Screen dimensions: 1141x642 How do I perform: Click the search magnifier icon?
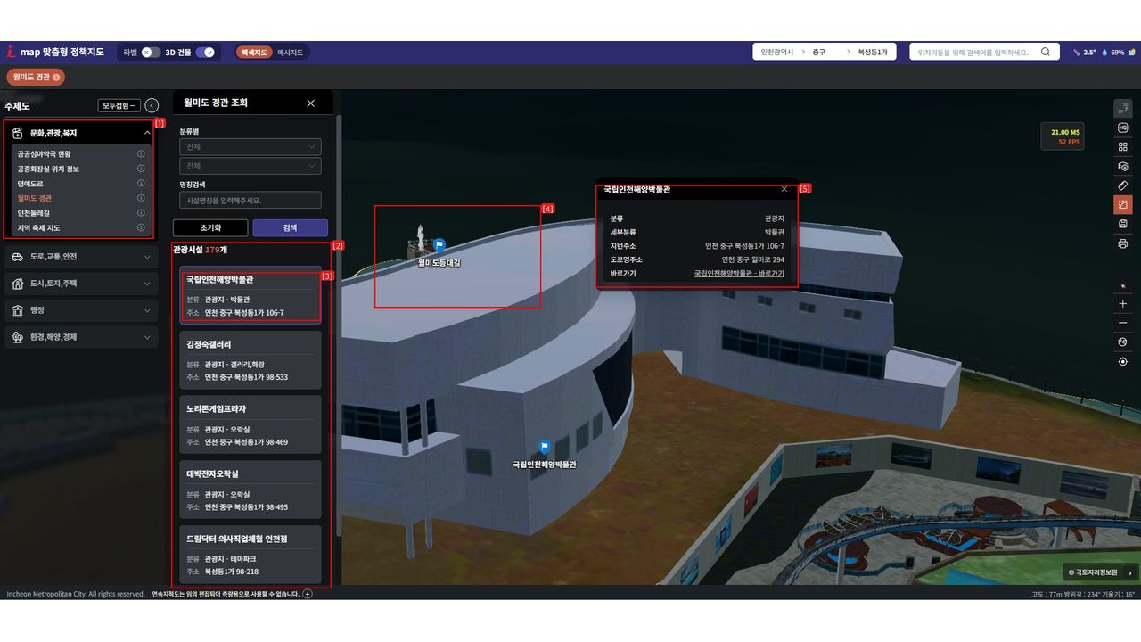(x=1045, y=52)
